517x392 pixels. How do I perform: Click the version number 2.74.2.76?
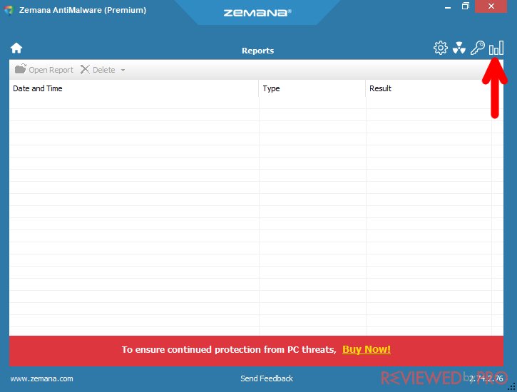[486, 378]
